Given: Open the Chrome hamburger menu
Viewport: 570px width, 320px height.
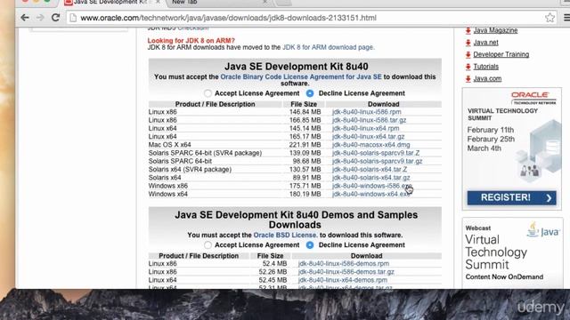Looking at the screenshot, I should (566, 18).
